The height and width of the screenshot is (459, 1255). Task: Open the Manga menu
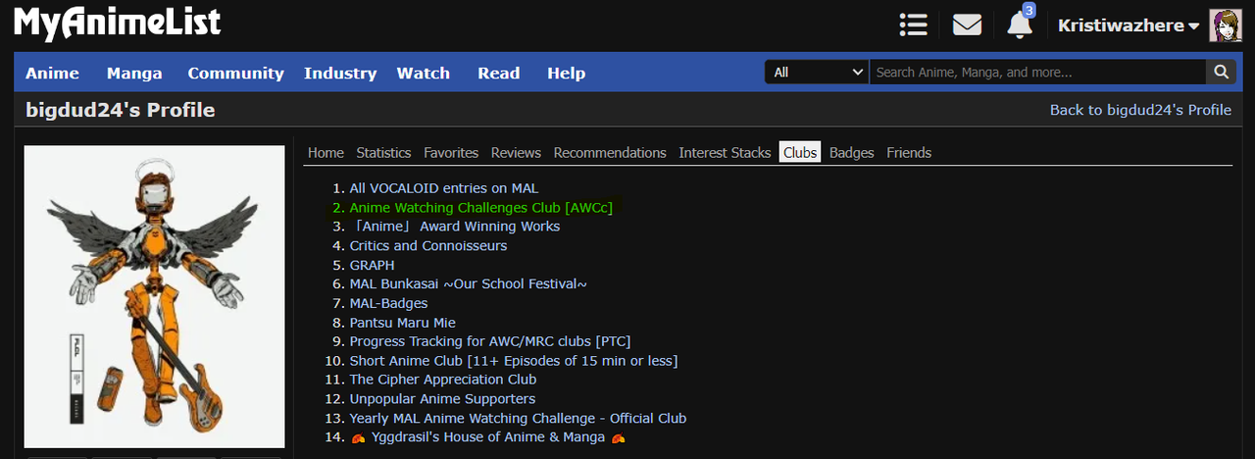tap(134, 73)
